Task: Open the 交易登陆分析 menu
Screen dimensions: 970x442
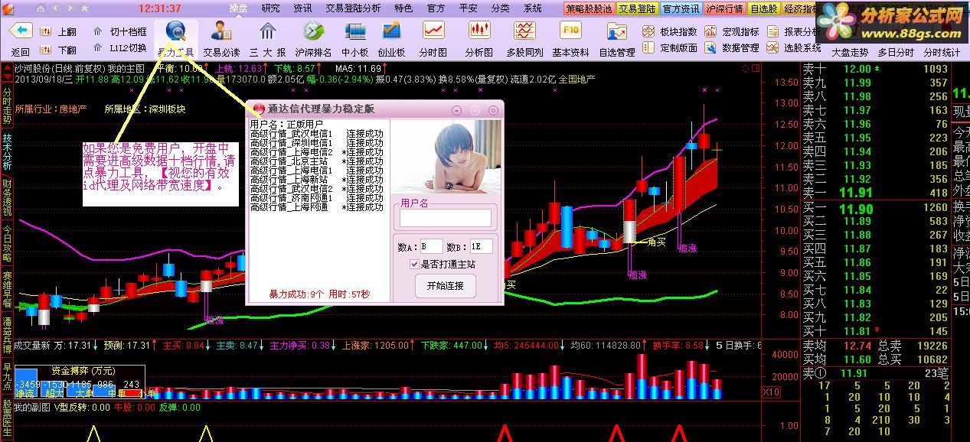Action: point(352,8)
